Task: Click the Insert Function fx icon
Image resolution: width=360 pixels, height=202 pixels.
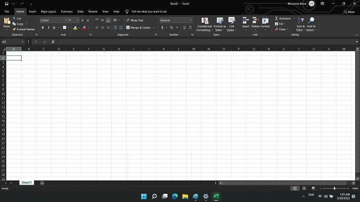Action: [53, 42]
